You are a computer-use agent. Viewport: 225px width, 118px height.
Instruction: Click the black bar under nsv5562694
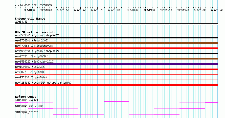(x=116, y=53)
